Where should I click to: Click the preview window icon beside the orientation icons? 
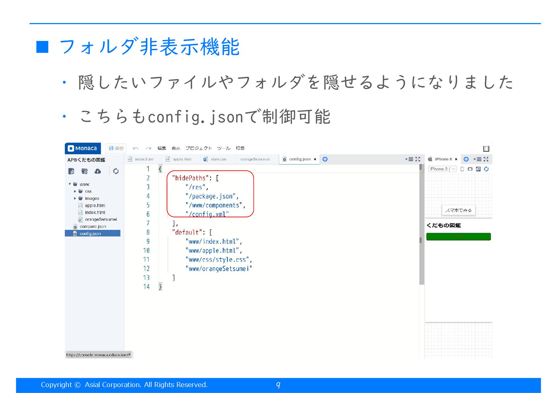[x=478, y=169]
